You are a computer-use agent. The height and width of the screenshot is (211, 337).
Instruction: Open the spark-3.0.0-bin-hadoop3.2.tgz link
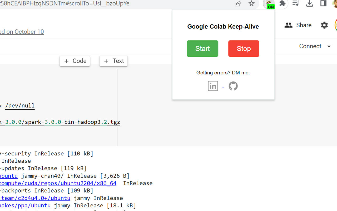coord(60,122)
